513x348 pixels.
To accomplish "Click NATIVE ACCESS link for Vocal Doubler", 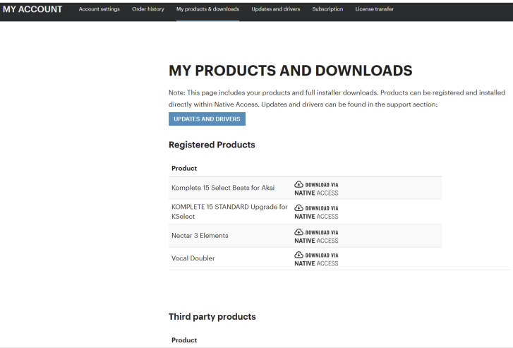I will click(316, 263).
